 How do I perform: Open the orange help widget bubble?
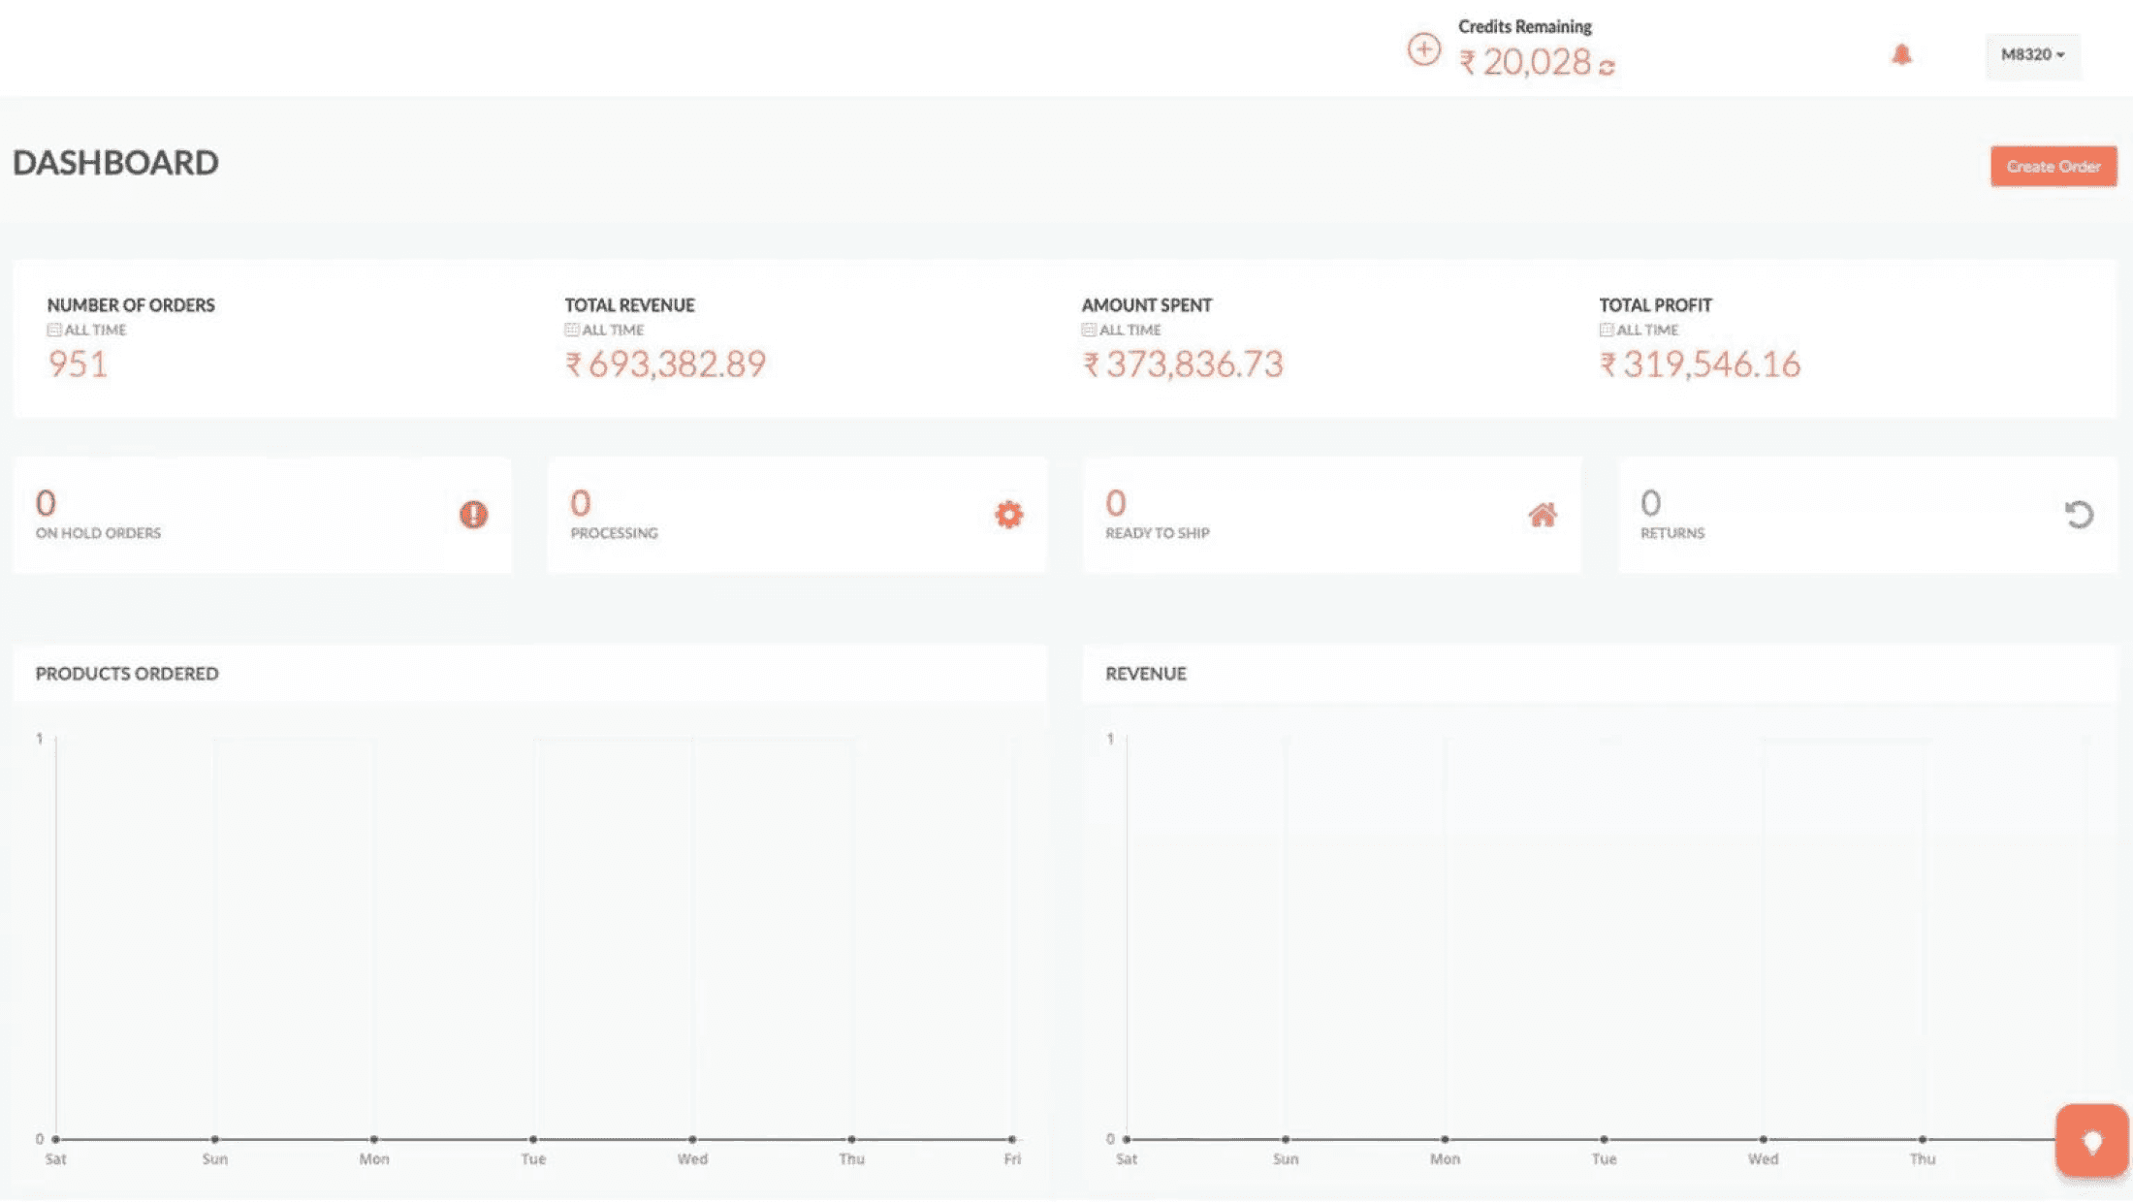[2091, 1141]
